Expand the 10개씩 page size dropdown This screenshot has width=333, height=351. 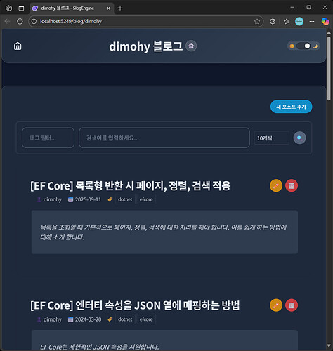(x=271, y=138)
